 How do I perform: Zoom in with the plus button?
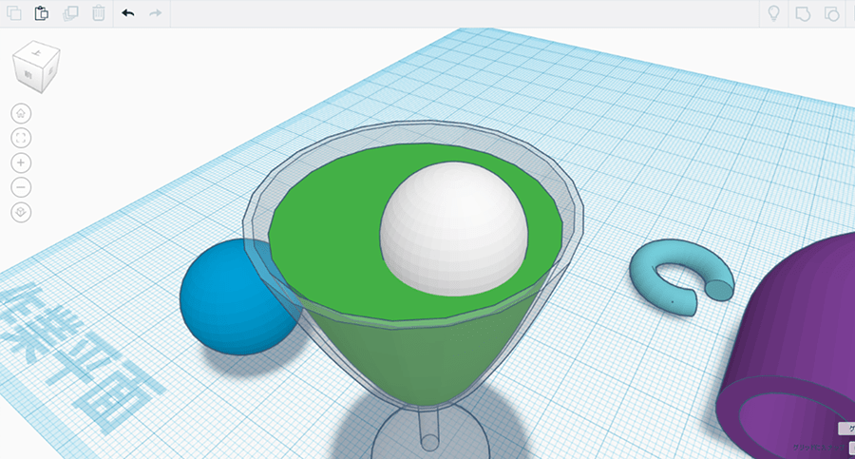[21, 163]
